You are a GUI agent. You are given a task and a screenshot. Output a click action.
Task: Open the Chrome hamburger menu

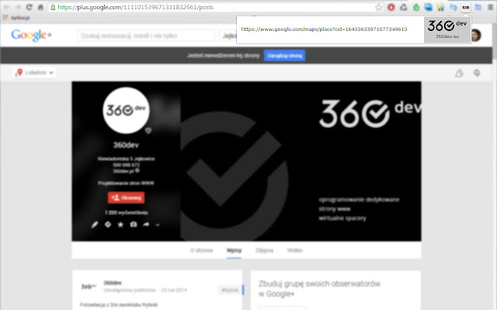click(490, 7)
